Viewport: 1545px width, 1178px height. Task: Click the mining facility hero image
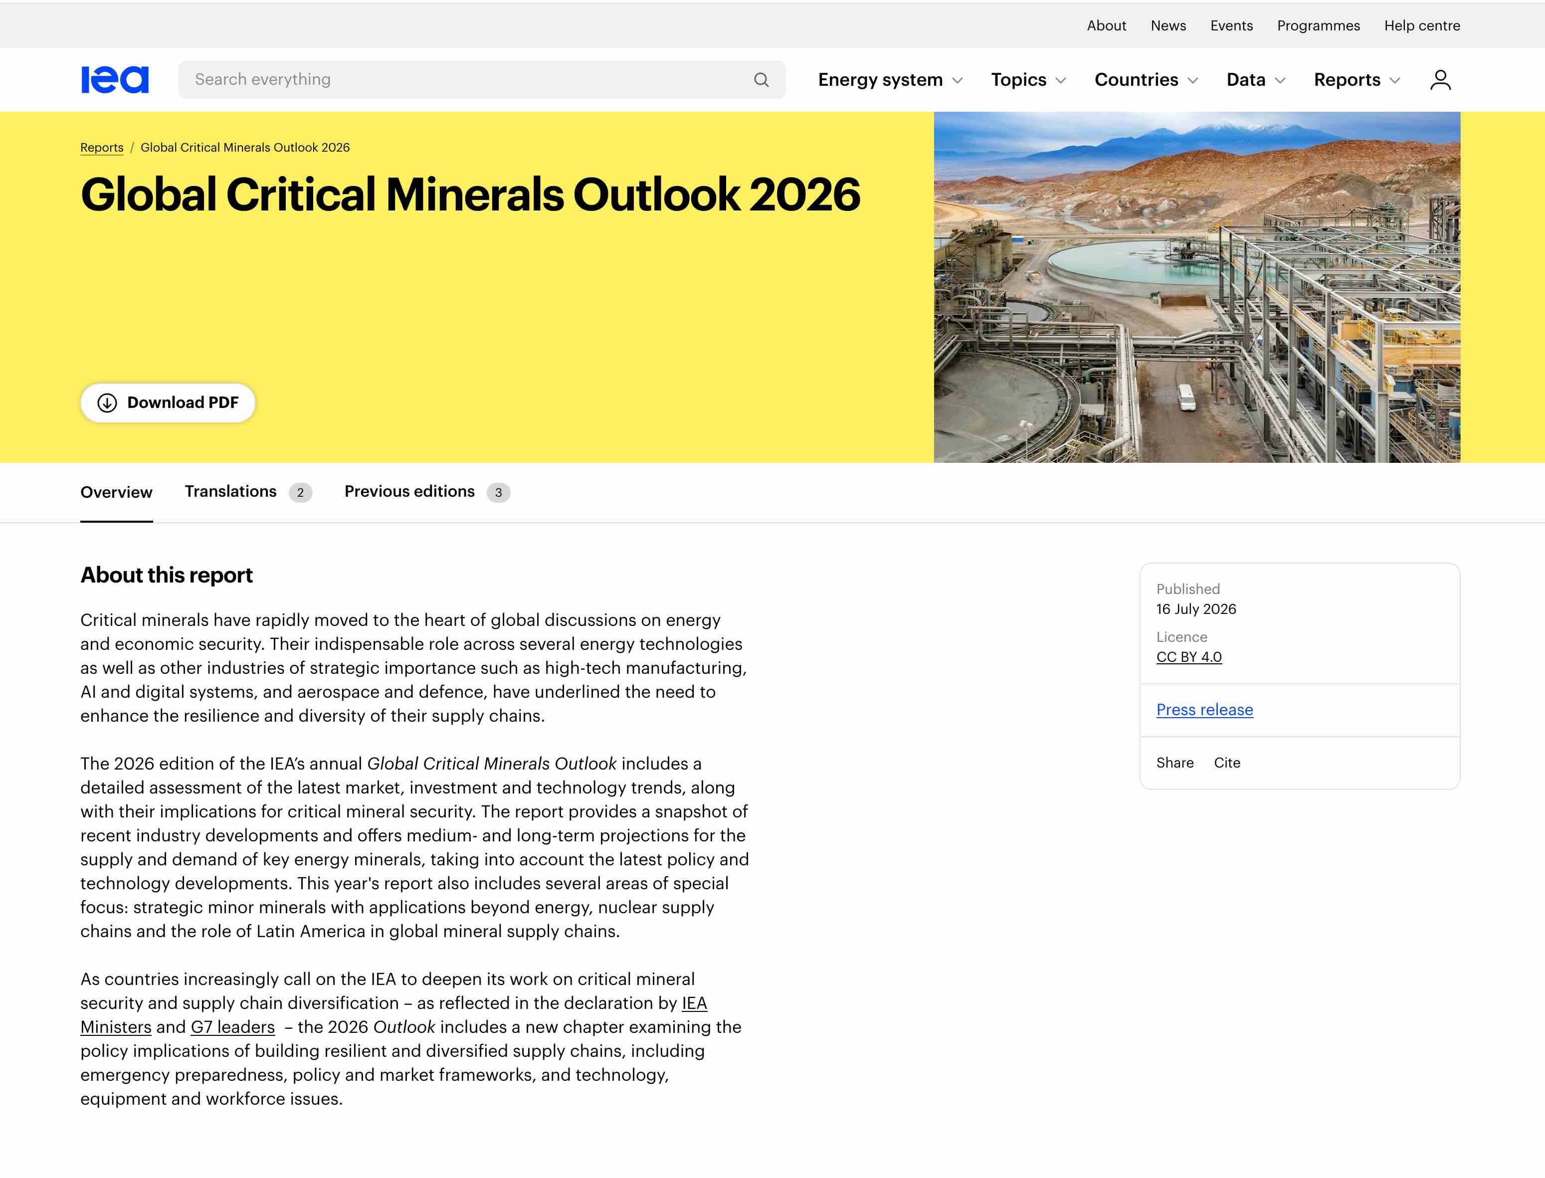tap(1196, 287)
